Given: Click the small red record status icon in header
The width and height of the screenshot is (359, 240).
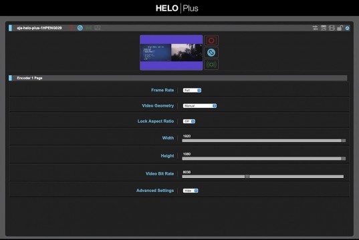Looking at the screenshot, I should [x=72, y=28].
